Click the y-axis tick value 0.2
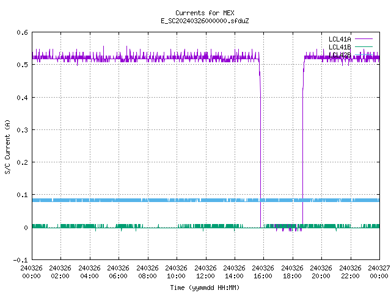This screenshot has height=293, width=391. point(22,162)
